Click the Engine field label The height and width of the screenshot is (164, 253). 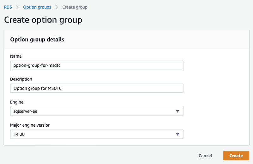[17, 102]
